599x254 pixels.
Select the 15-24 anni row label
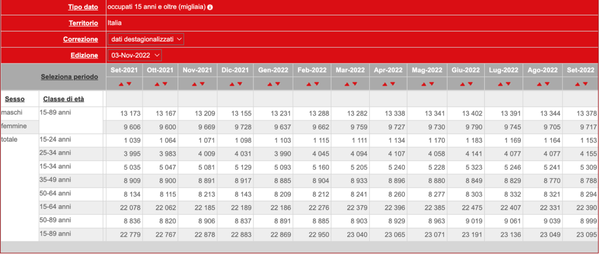(55, 139)
